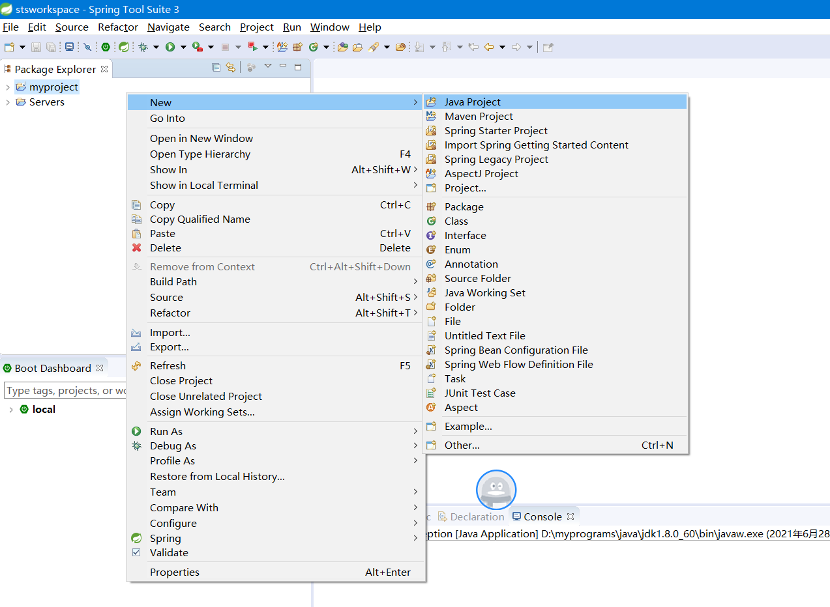Click Delete in context menu
This screenshot has width=830, height=607.
275,247
